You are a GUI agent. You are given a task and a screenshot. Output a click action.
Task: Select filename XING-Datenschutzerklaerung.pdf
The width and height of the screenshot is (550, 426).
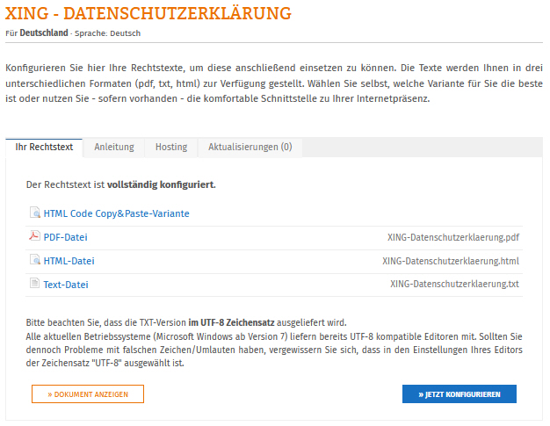(x=453, y=238)
